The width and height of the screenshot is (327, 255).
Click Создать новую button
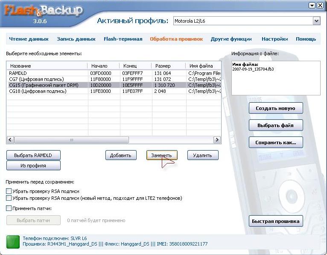coord(276,108)
